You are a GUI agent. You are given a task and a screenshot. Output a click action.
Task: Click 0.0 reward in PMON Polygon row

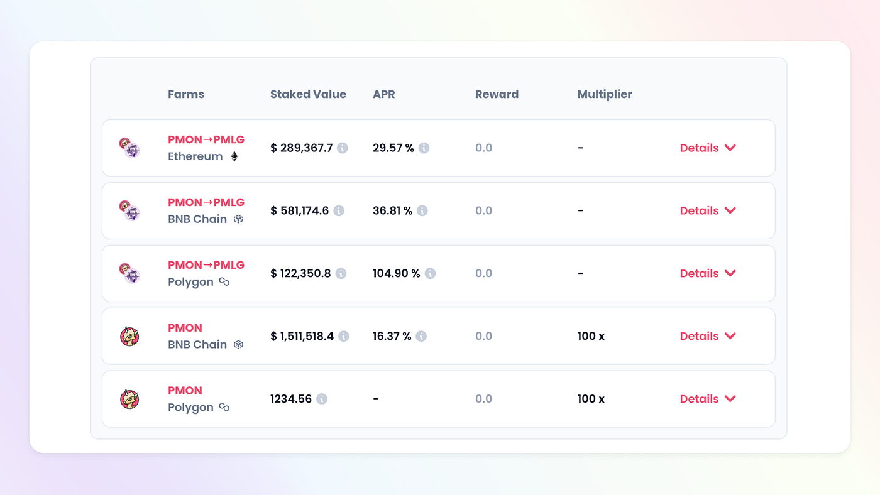pyautogui.click(x=483, y=400)
